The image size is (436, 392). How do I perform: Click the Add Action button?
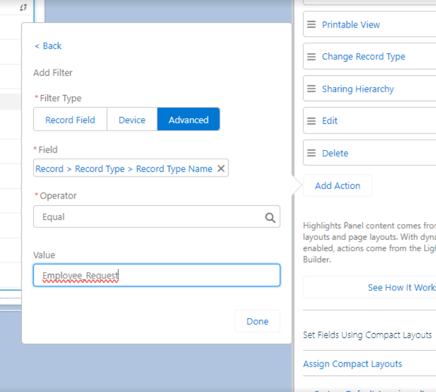tap(337, 186)
